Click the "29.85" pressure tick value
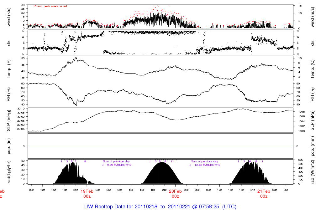Screen dimensions: 321x219 coord(21,129)
